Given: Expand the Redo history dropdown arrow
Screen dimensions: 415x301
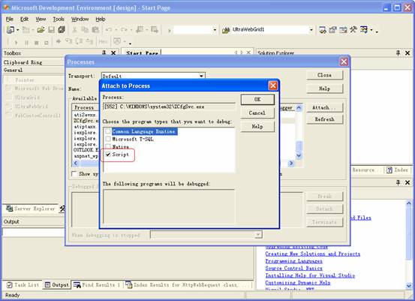Looking at the screenshot, I should [131, 30].
